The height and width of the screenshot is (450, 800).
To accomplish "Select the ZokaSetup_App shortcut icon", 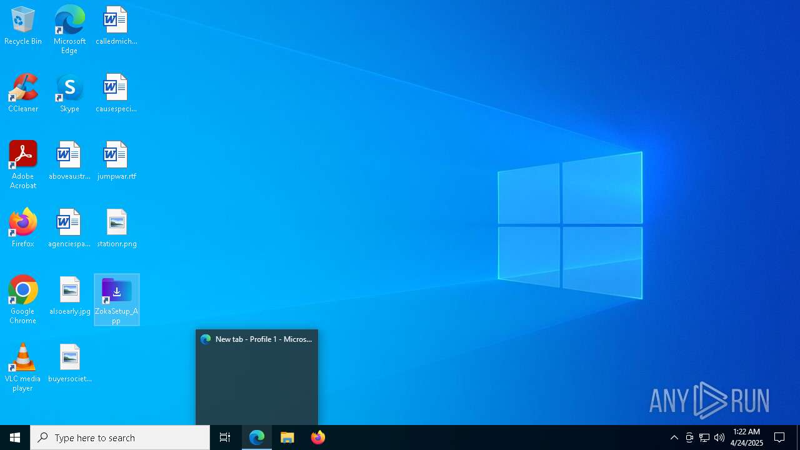I will point(117,300).
